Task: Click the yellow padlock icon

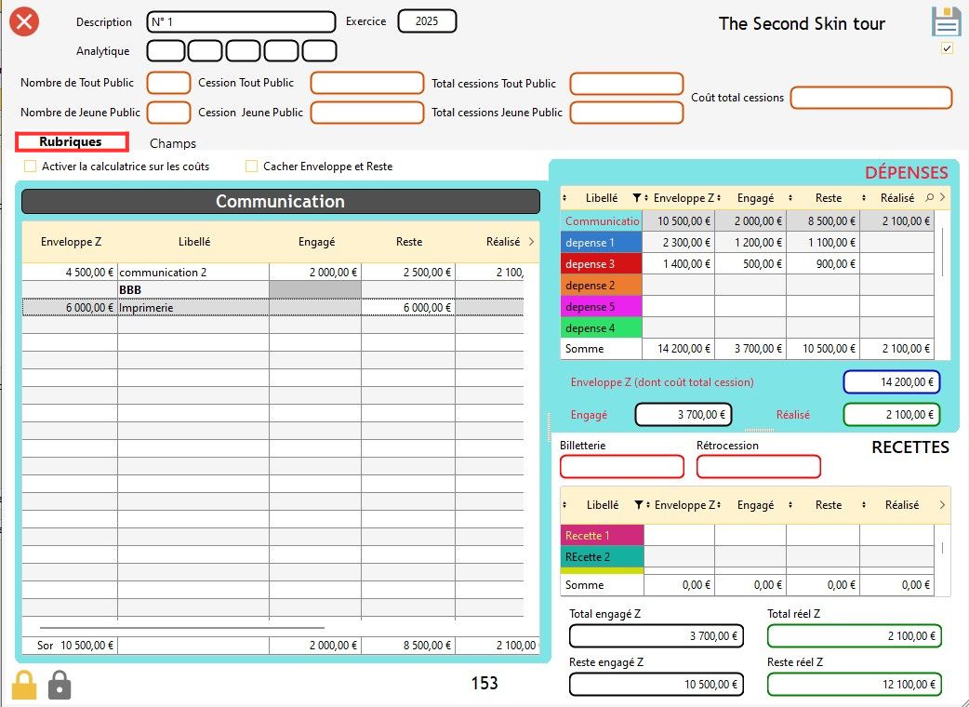Action: [24, 685]
